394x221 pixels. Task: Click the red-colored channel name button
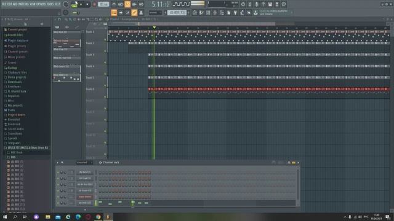85,197
